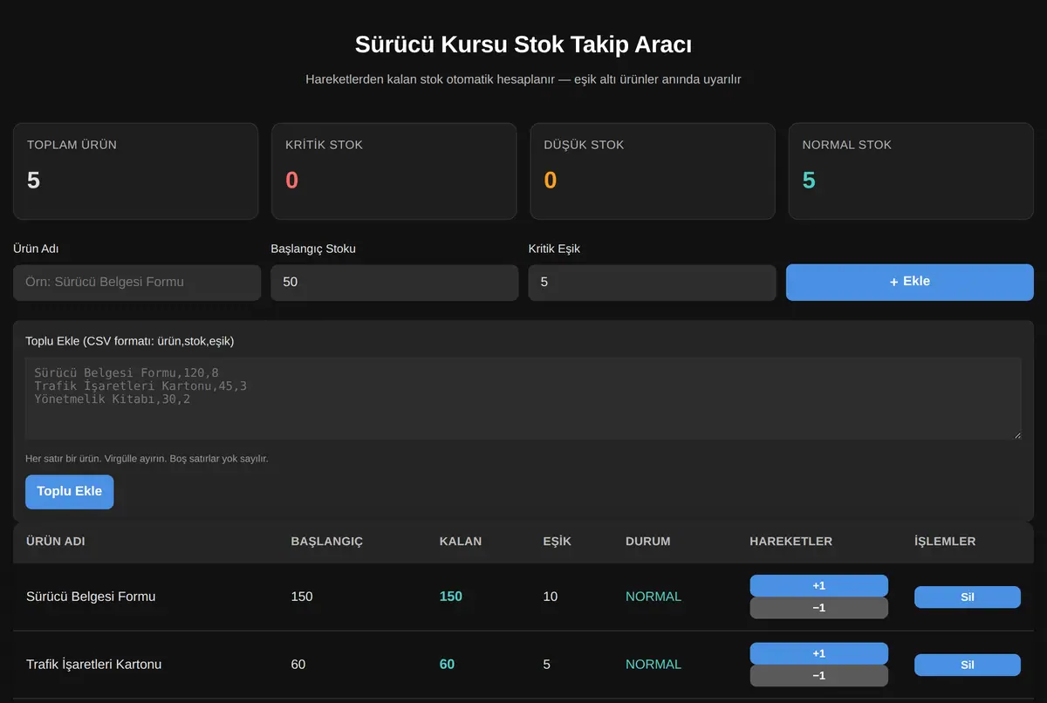Click the Toplu Ekle button
Screen dimensions: 1047x703
(70, 492)
